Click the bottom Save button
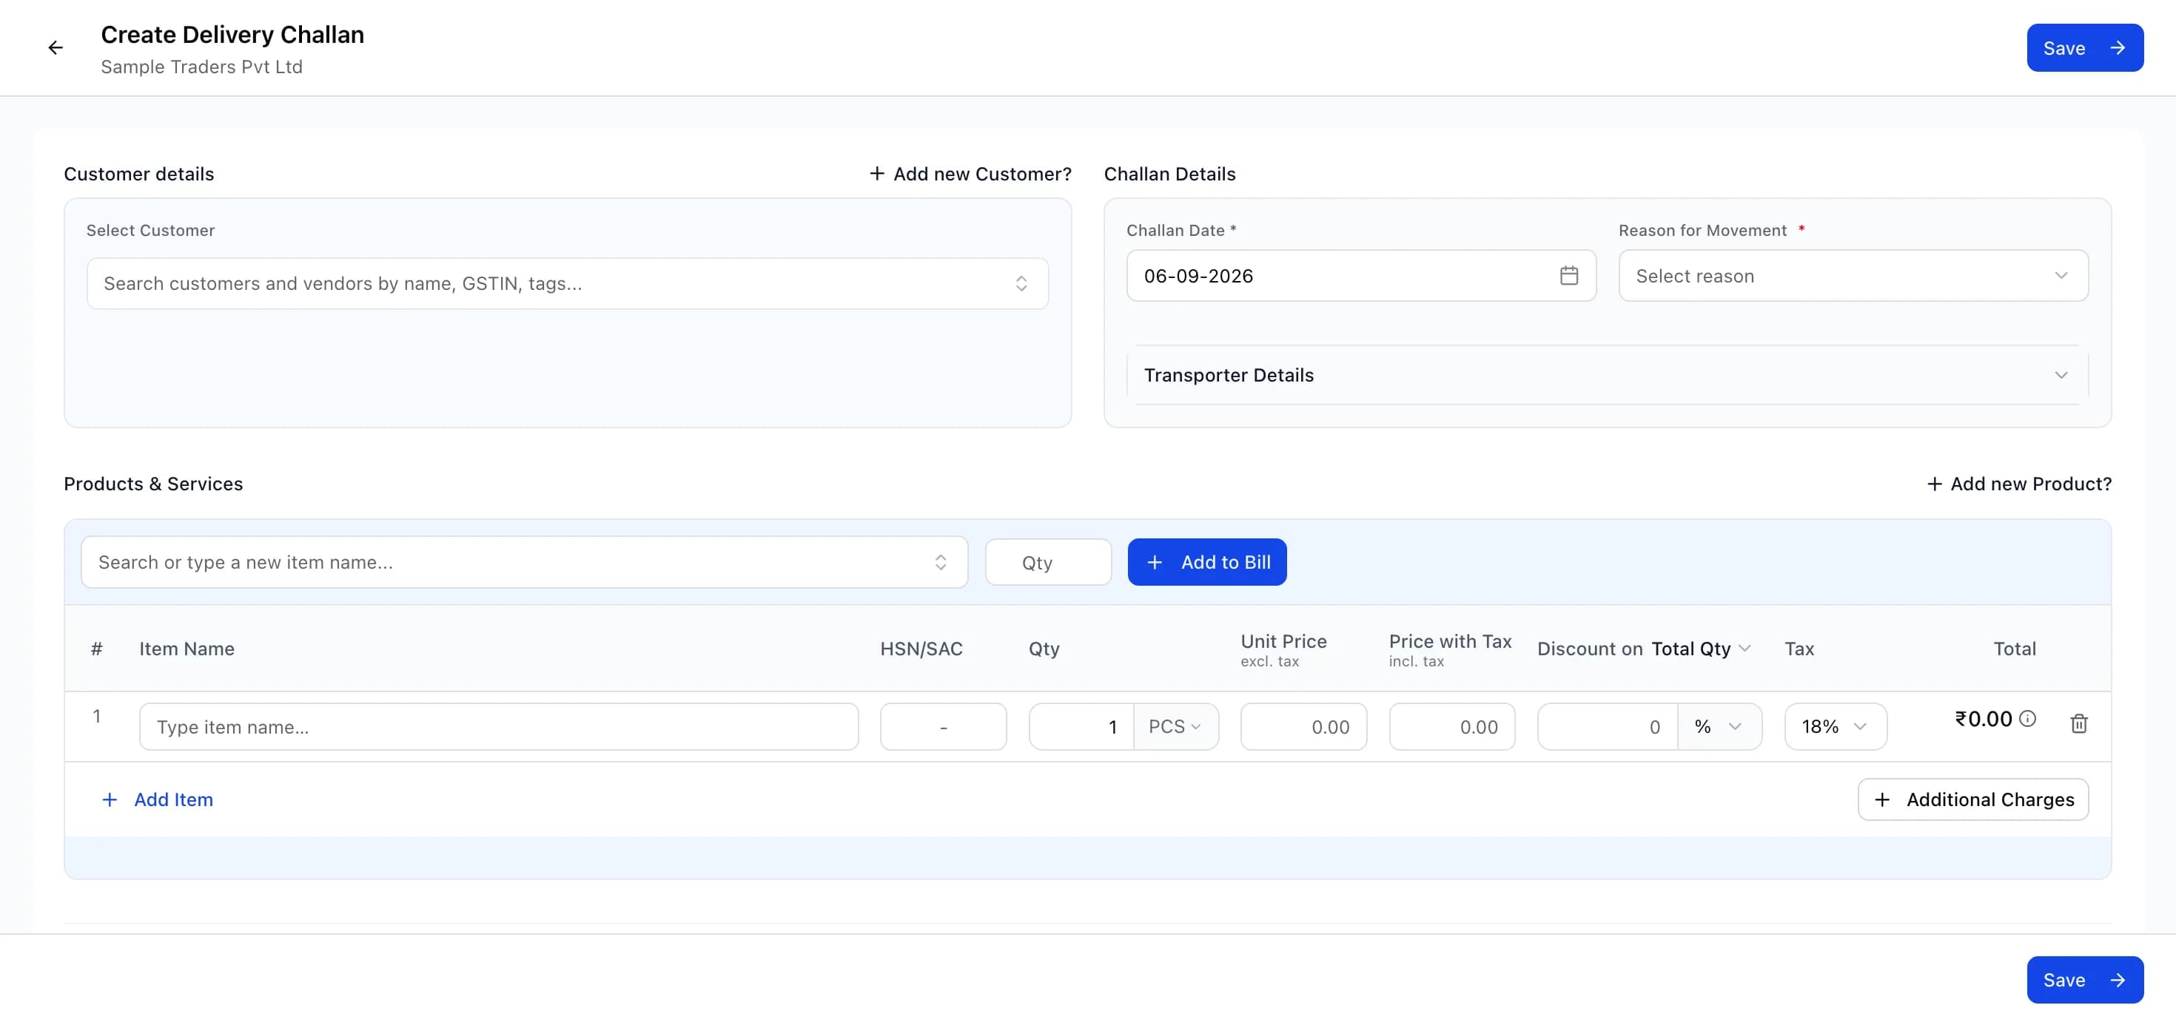The height and width of the screenshot is (1025, 2176). point(2085,979)
